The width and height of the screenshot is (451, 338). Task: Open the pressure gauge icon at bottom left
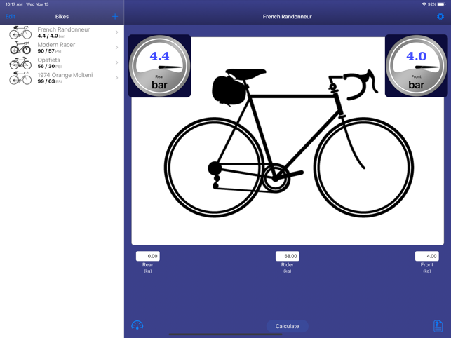pos(137,325)
